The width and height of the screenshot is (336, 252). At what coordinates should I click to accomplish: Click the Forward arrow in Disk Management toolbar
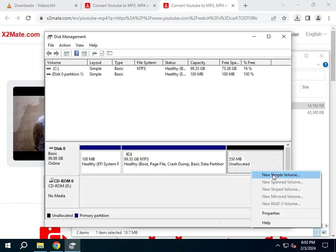(x=56, y=53)
